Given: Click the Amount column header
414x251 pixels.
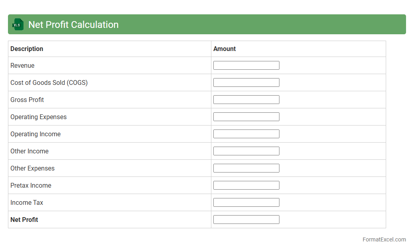Looking at the screenshot, I should [x=225, y=49].
